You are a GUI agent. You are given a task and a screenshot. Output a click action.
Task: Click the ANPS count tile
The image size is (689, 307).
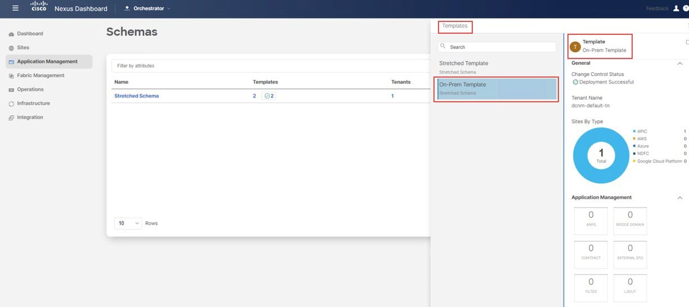click(x=591, y=220)
